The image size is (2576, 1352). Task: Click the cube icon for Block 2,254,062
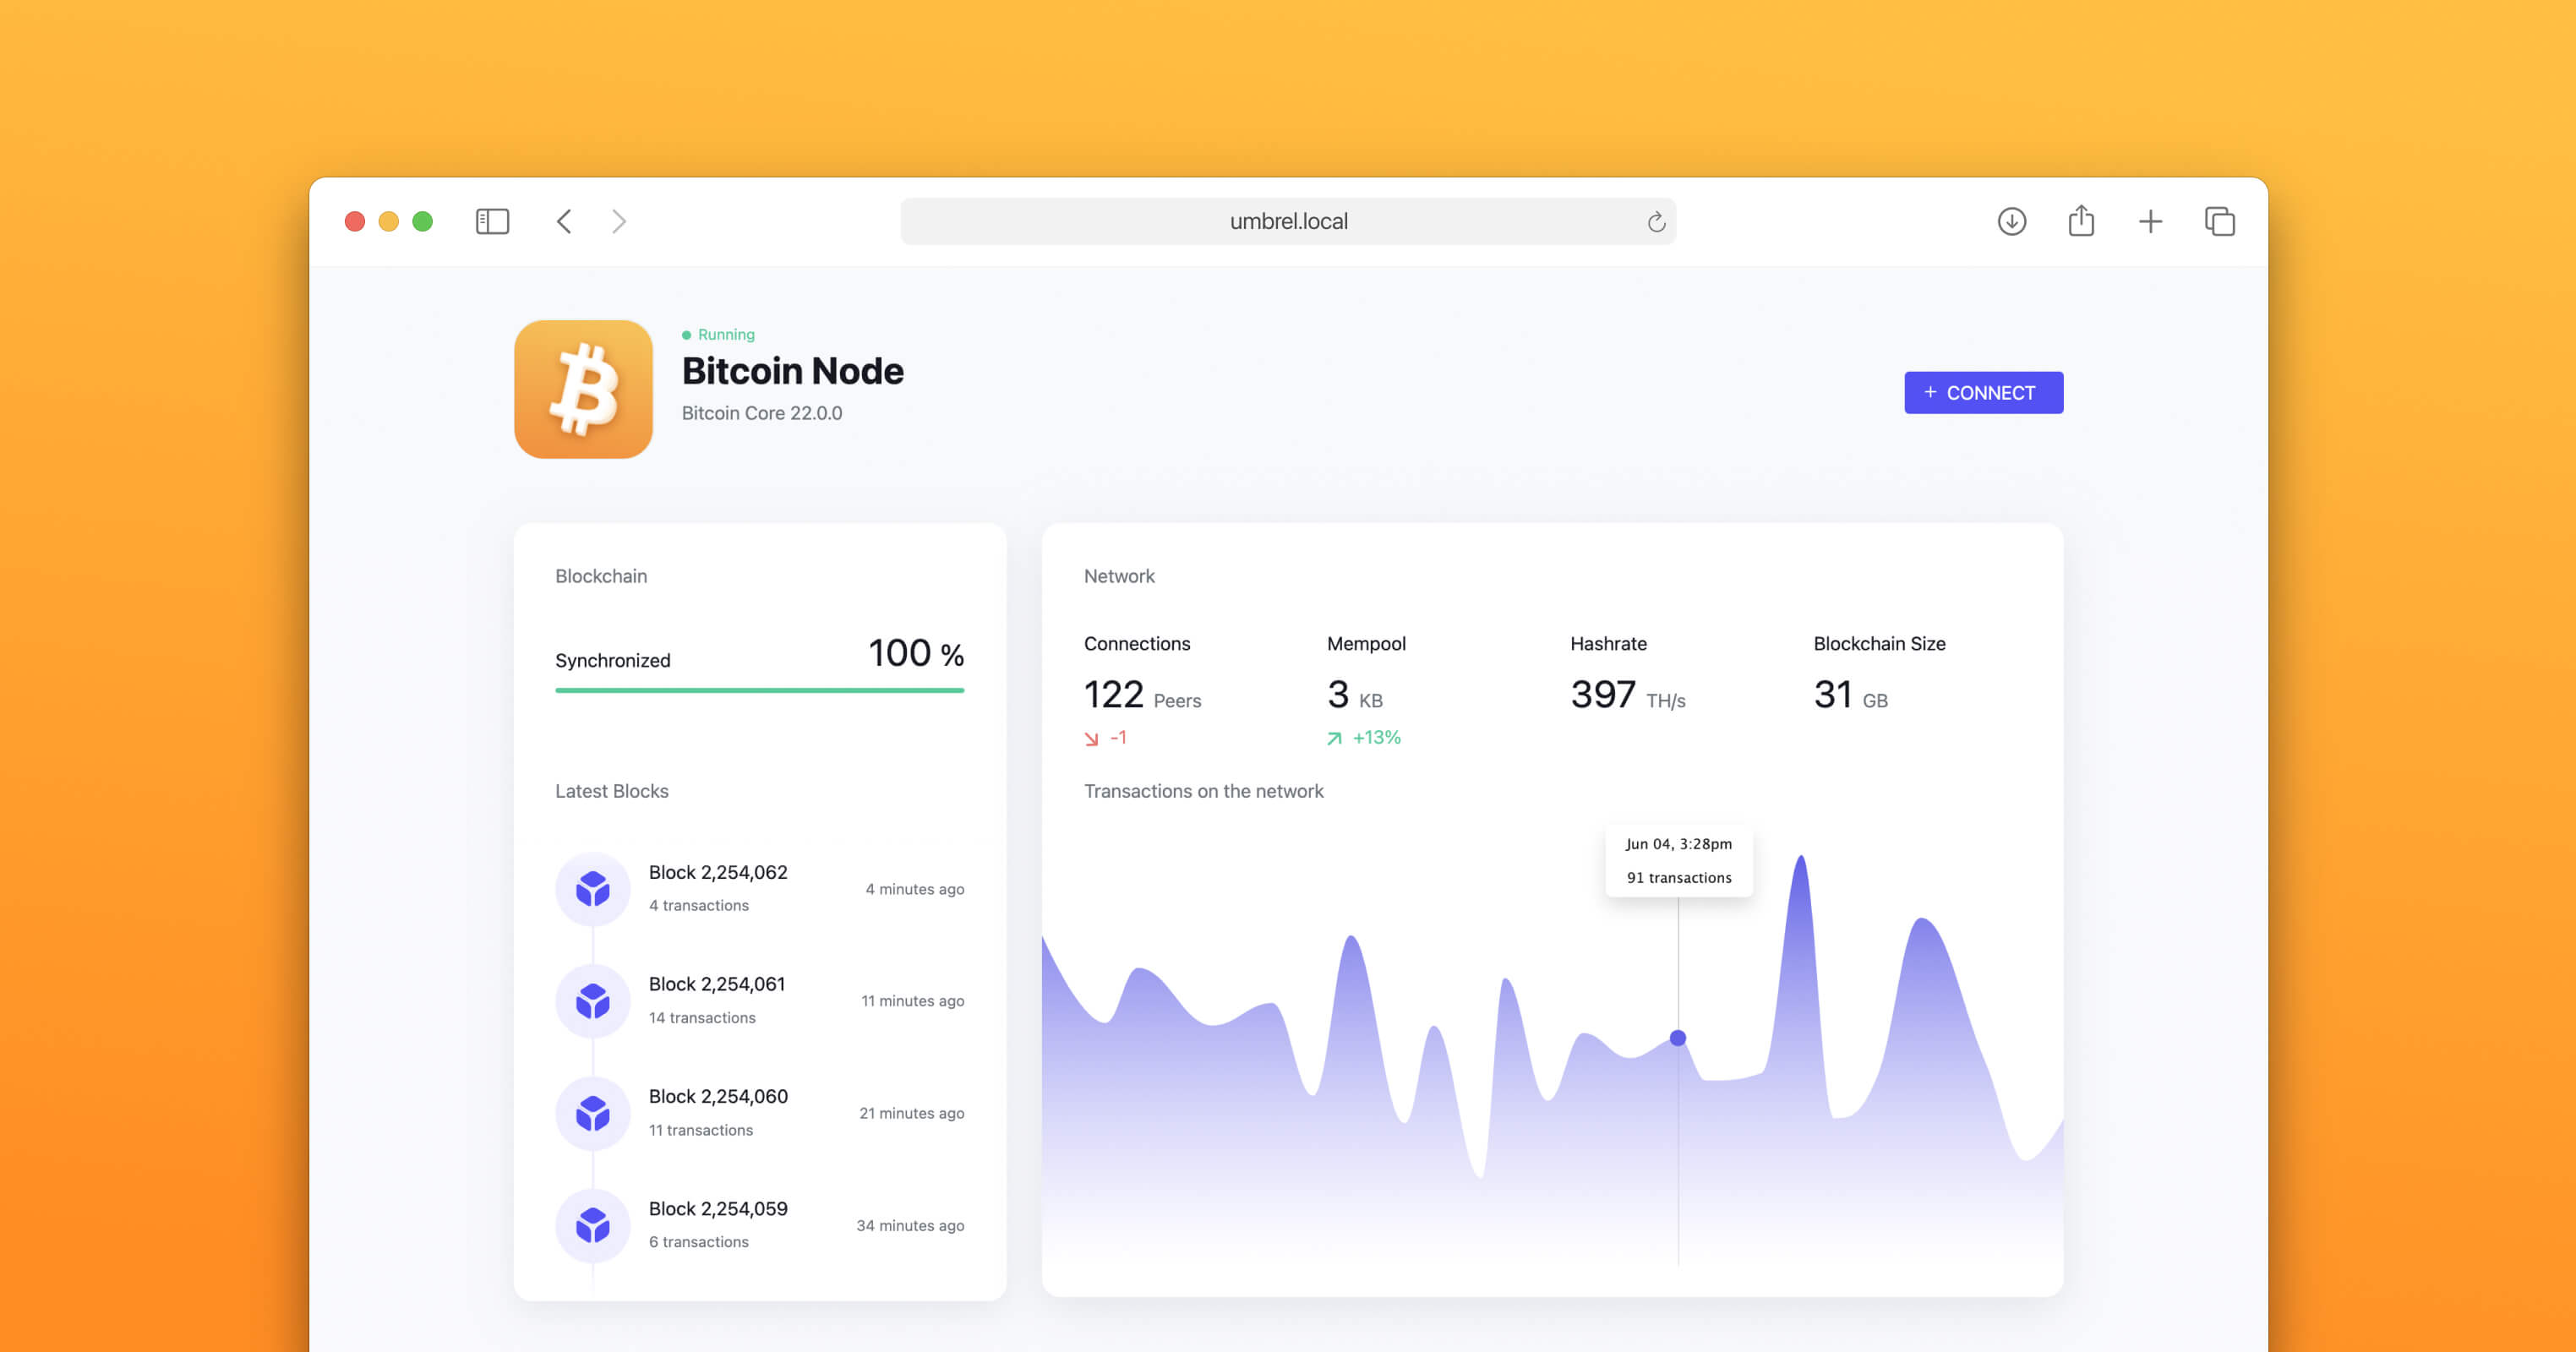593,888
